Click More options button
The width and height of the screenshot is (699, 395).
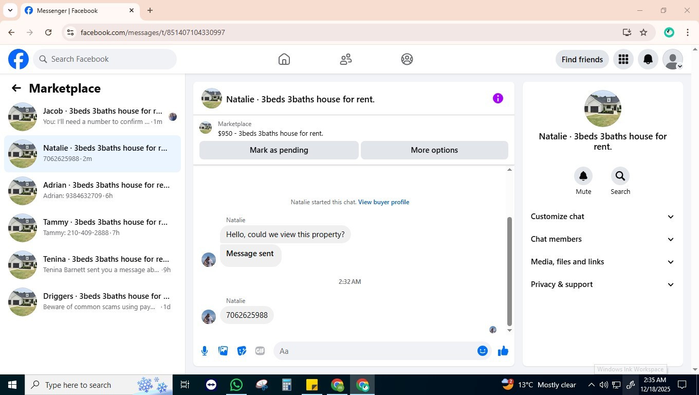(434, 150)
